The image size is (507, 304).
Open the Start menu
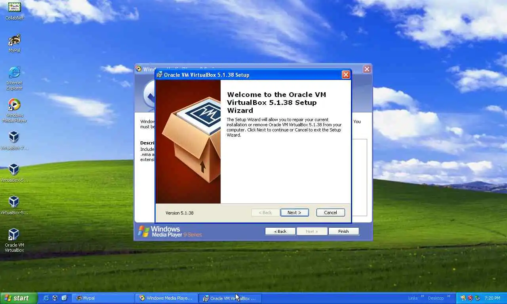[x=19, y=298]
